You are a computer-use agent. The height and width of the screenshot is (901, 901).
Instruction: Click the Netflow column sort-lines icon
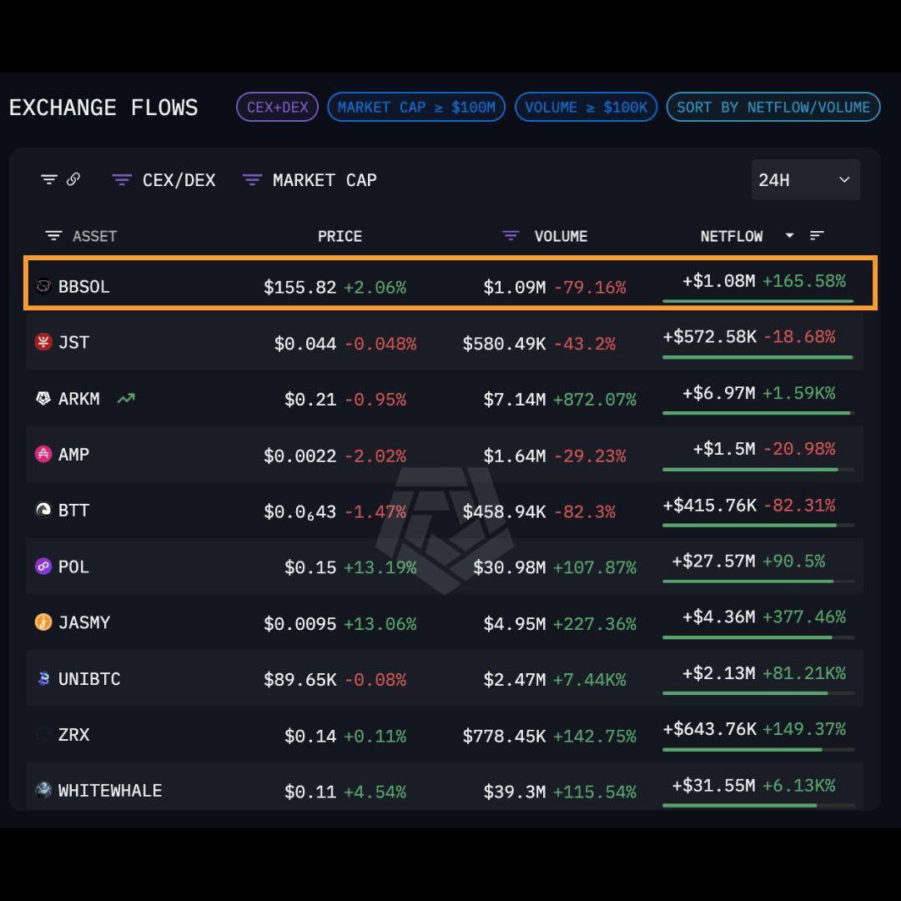tap(817, 236)
